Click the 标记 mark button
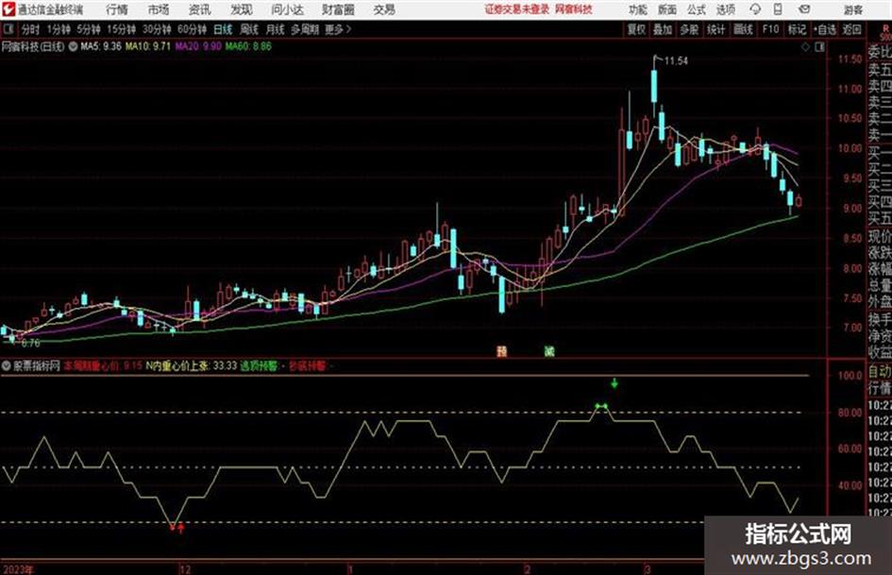Image resolution: width=892 pixels, height=575 pixels. tap(797, 29)
